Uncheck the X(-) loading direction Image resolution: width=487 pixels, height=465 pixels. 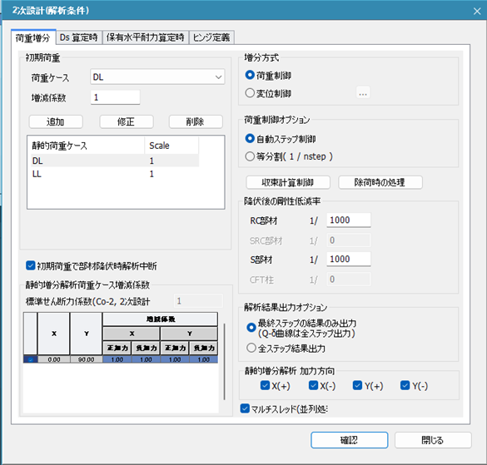click(313, 385)
